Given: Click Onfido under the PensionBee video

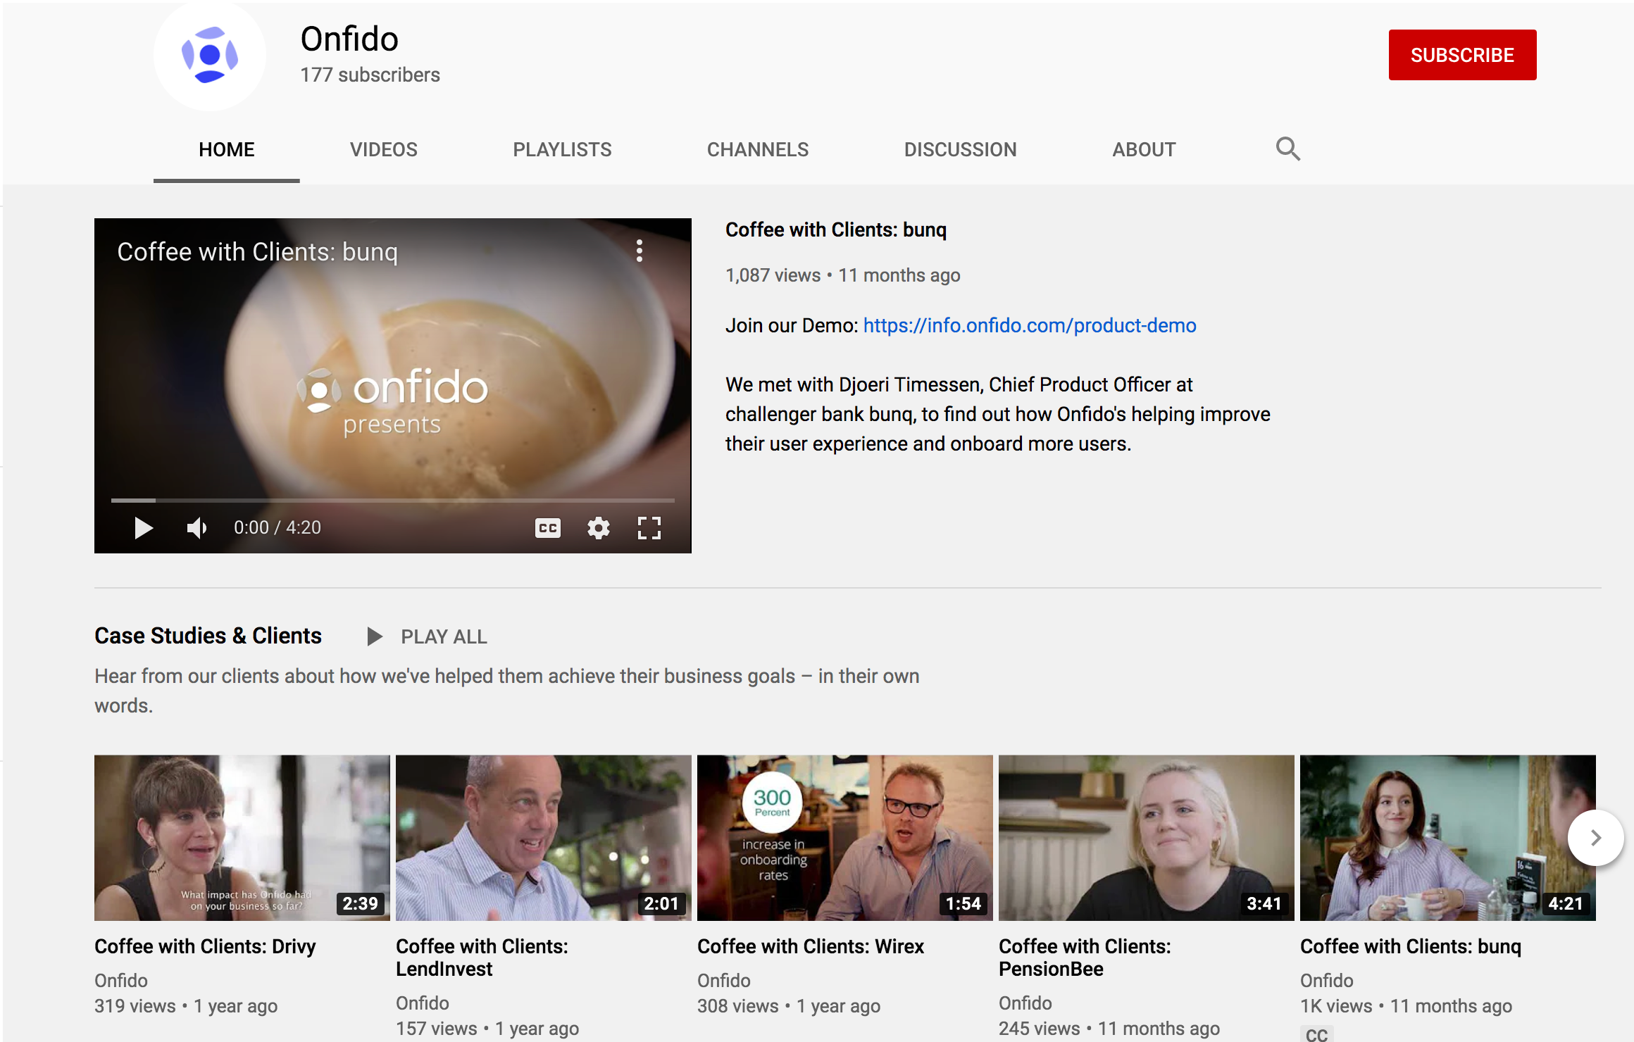Looking at the screenshot, I should [x=1025, y=1003].
